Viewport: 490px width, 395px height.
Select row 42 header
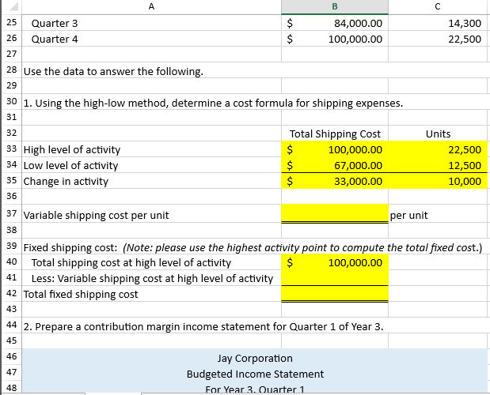12,293
